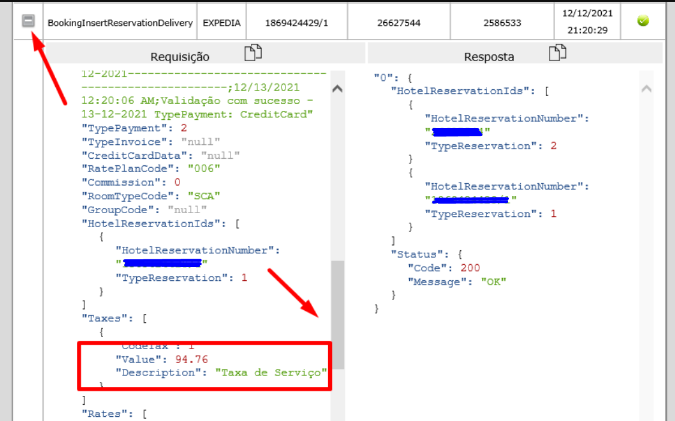Image resolution: width=675 pixels, height=421 pixels.
Task: Click the Resposta panel header
Action: pyautogui.click(x=515, y=53)
